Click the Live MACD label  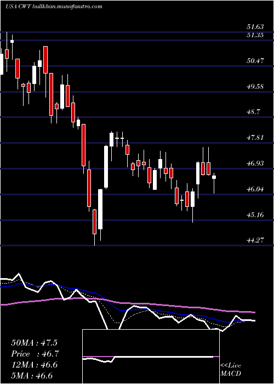231,370
